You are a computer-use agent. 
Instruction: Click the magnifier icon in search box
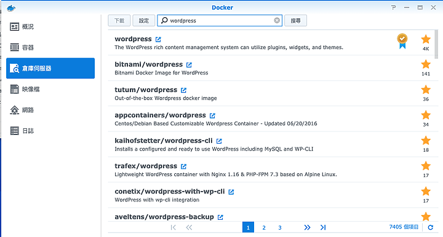point(164,20)
